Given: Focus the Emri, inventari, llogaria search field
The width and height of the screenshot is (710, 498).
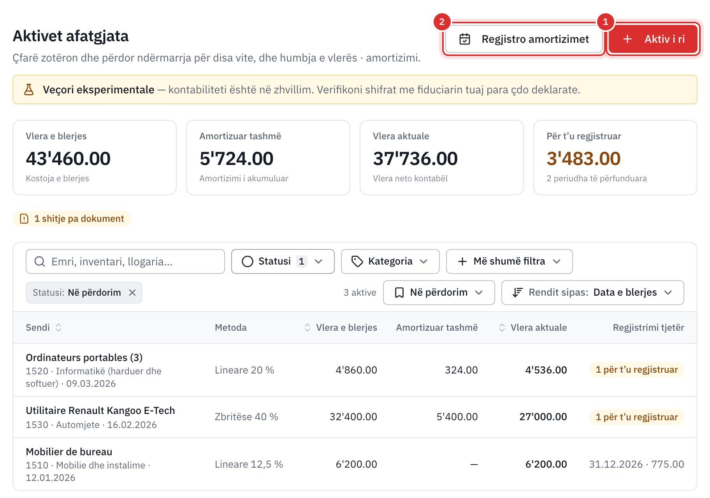Looking at the screenshot, I should 125,261.
